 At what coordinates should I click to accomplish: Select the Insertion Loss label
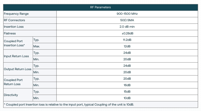point(14,27)
